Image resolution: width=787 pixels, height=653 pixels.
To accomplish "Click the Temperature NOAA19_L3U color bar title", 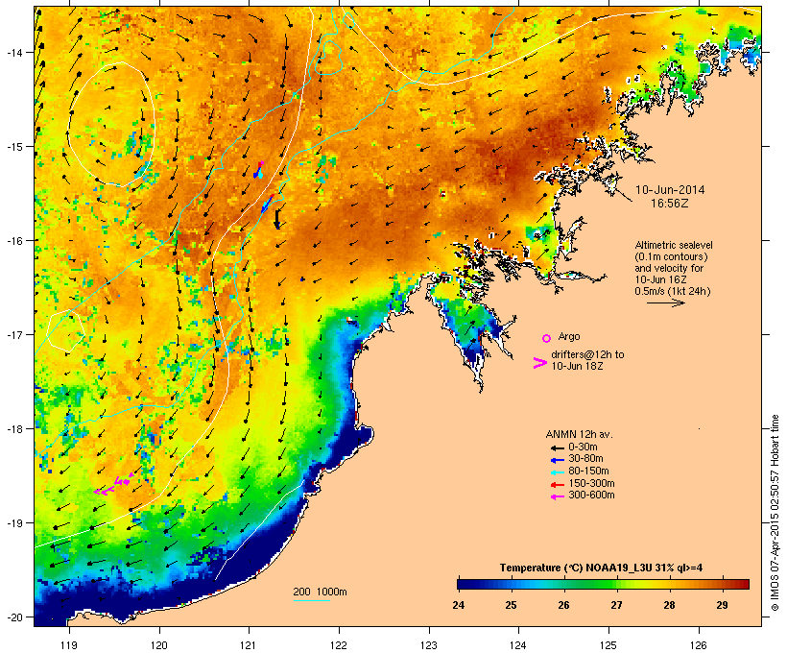I will tap(601, 568).
